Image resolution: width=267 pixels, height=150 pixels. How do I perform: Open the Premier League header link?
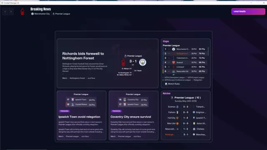61,14
